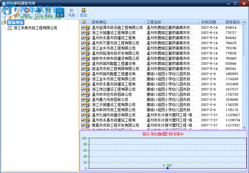Select the price cell 1725176
The width and height of the screenshot is (249, 173).
click(x=232, y=110)
